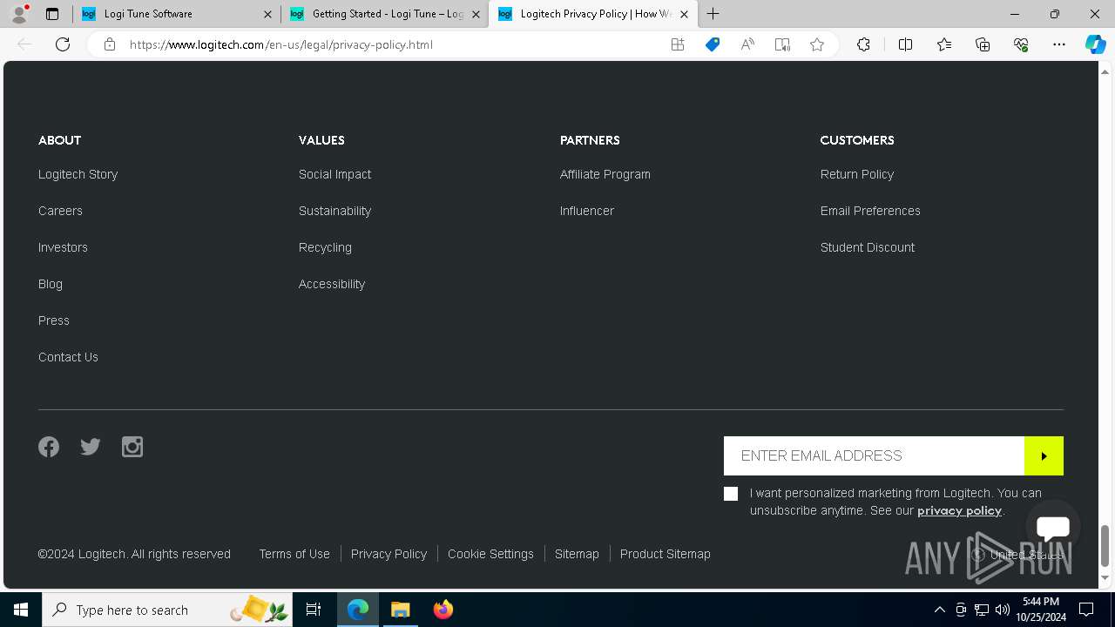This screenshot has width=1115, height=627.
Task: Open Investors link
Action: coord(63,247)
